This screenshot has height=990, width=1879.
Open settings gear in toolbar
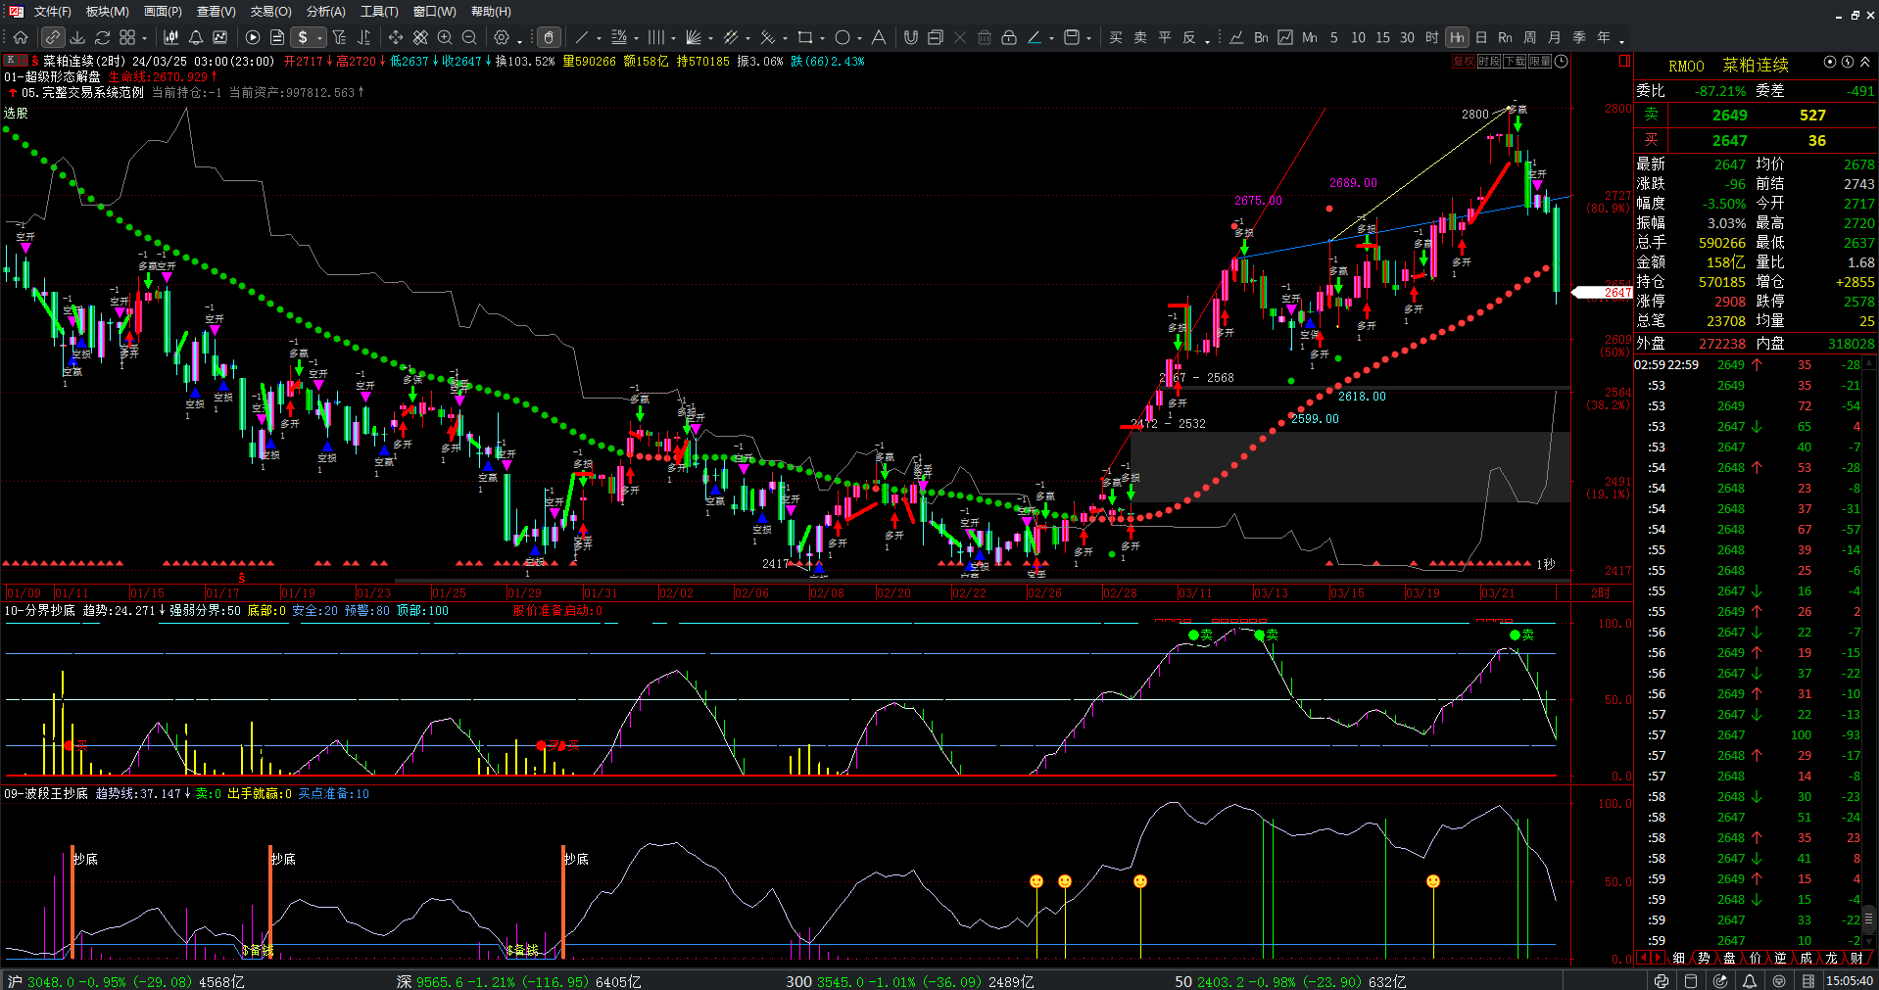click(x=502, y=37)
